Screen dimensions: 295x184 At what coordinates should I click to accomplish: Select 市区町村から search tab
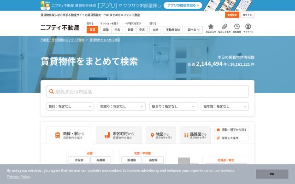[x=119, y=135]
